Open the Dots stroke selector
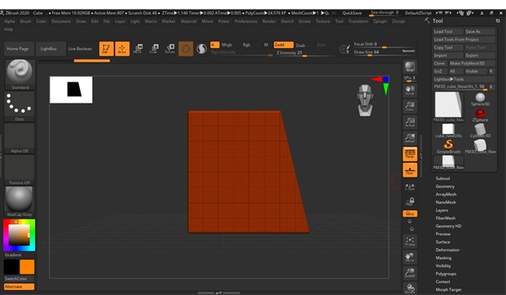 [20, 106]
